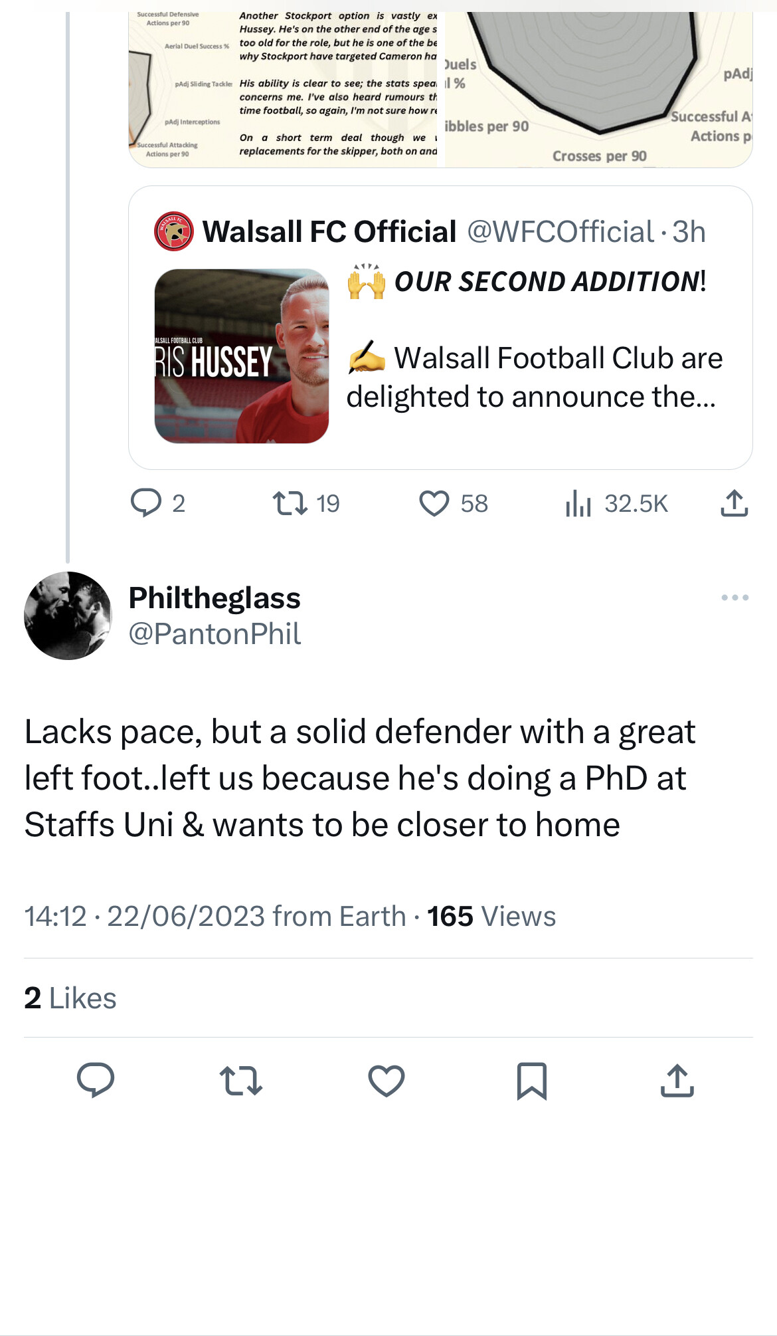Retweet the Philtheglass tweet

240,1080
